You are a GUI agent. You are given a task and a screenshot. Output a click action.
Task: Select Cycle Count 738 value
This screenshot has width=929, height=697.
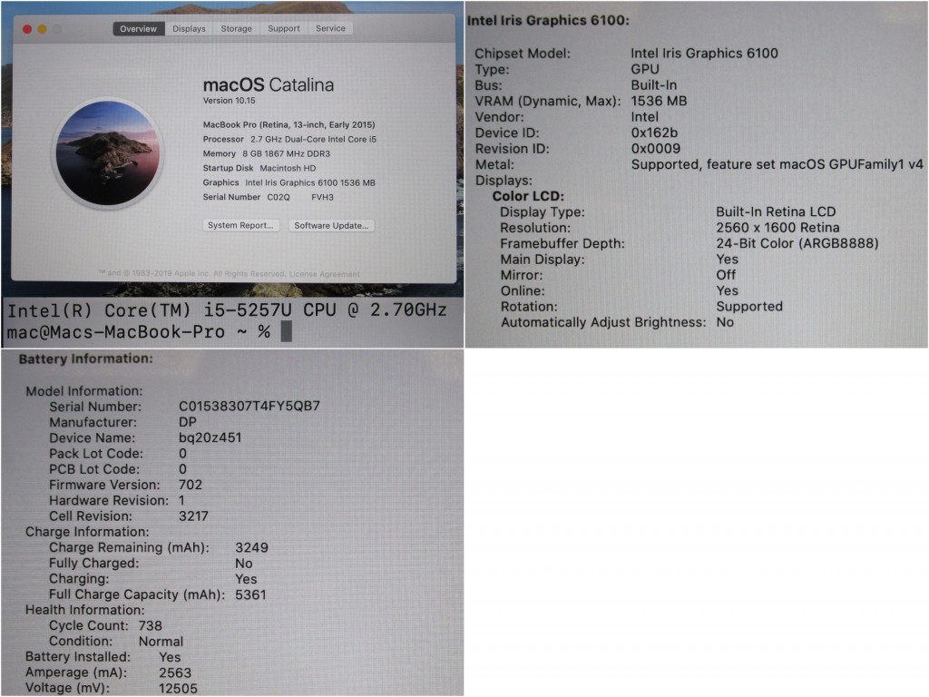pos(150,626)
